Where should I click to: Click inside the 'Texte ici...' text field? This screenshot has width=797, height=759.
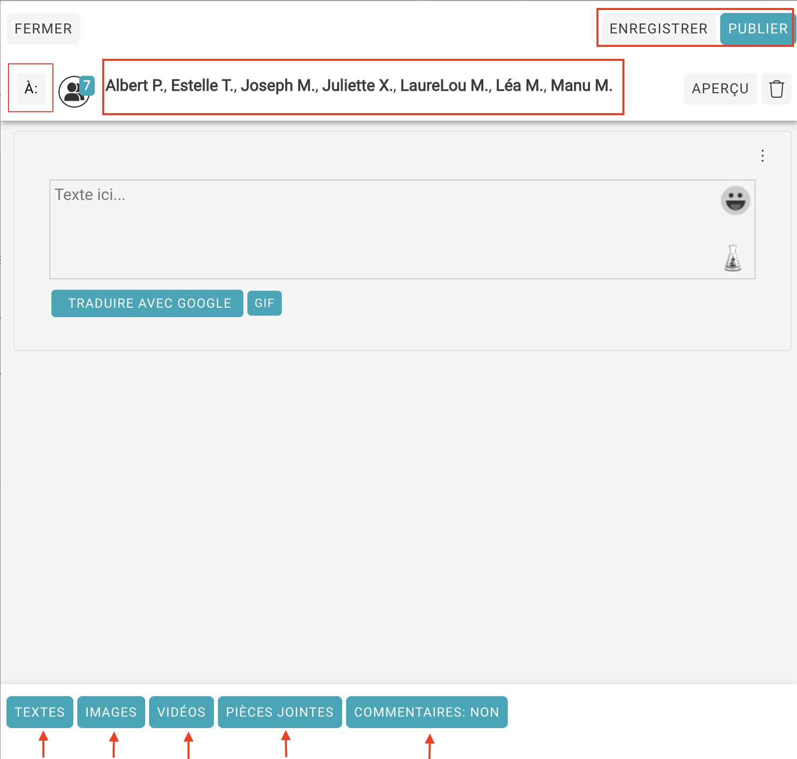(379, 229)
